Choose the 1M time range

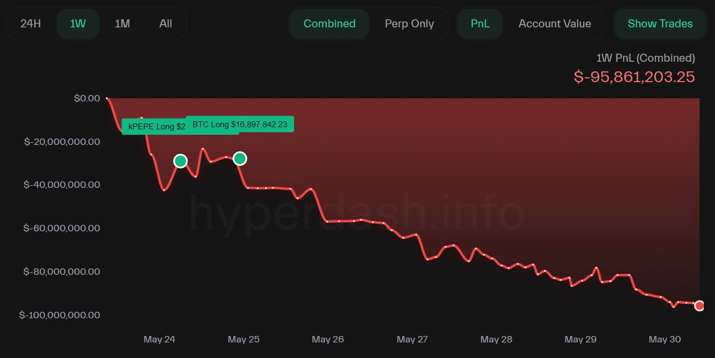122,24
